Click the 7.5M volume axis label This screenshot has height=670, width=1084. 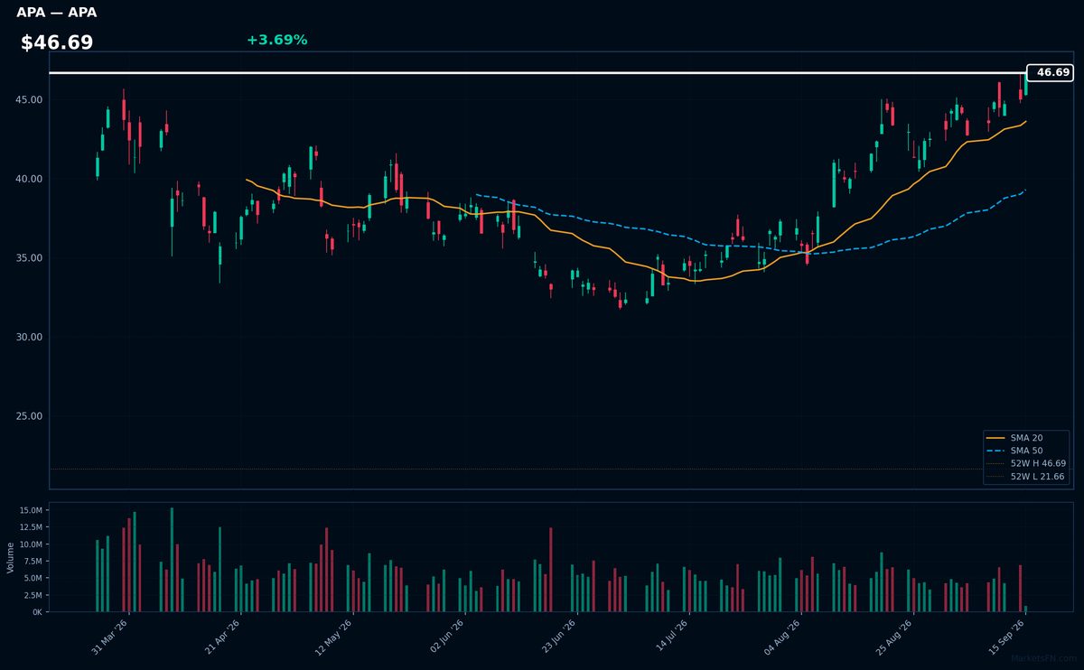point(33,562)
